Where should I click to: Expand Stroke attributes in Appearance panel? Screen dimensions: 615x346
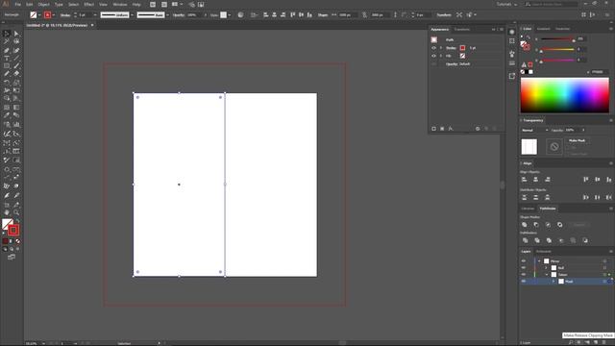pos(441,48)
